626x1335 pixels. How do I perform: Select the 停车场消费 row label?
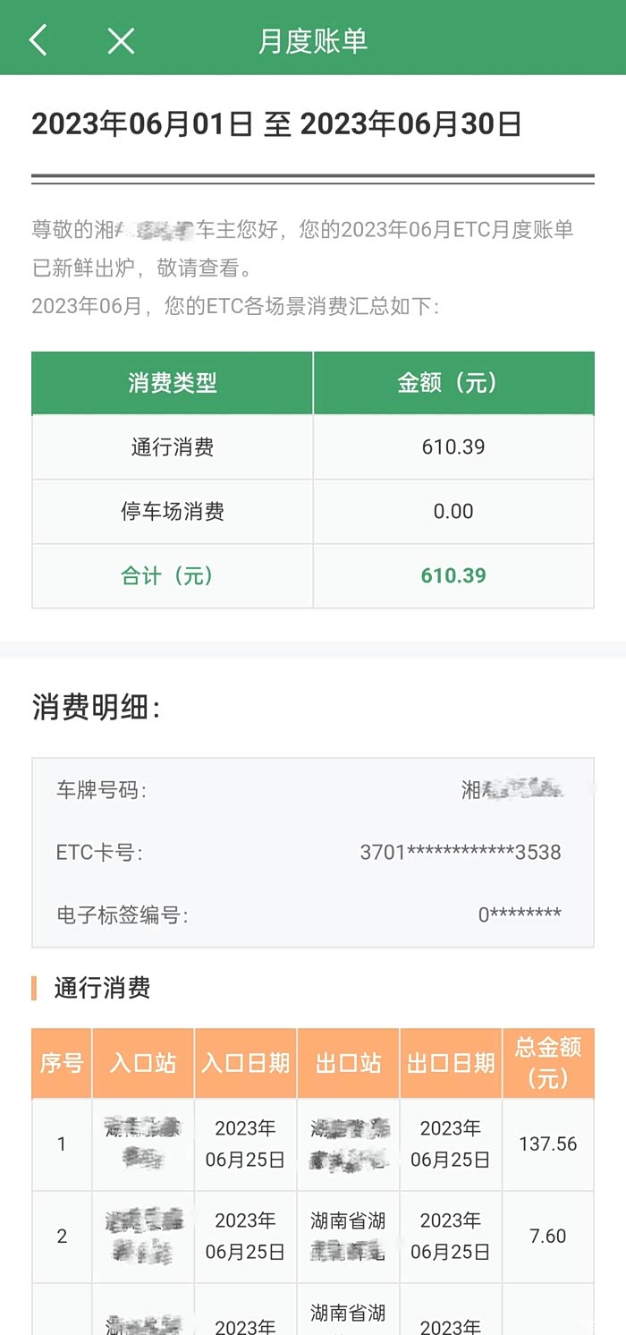pos(173,512)
